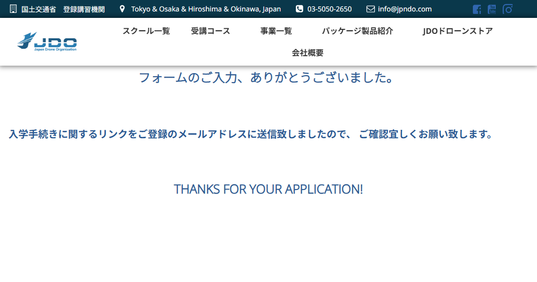Click the THANKS FOR YOUR APPLICATION heading

pyautogui.click(x=268, y=189)
